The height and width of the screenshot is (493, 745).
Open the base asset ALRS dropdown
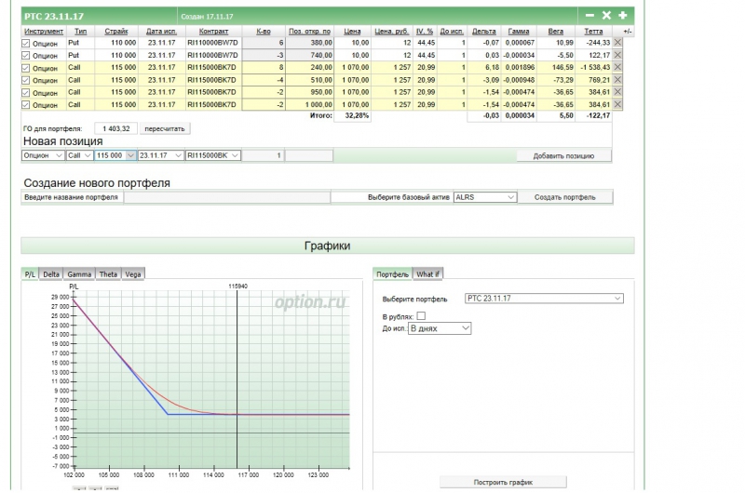point(484,197)
